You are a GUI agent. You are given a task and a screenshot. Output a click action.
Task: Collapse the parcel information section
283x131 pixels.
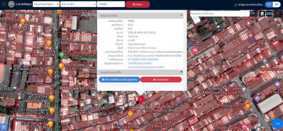[181, 16]
